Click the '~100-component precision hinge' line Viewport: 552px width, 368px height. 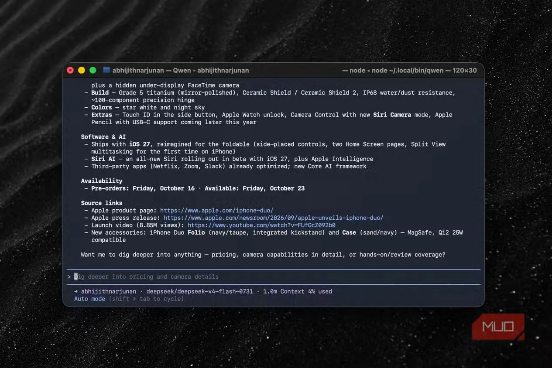(x=143, y=100)
